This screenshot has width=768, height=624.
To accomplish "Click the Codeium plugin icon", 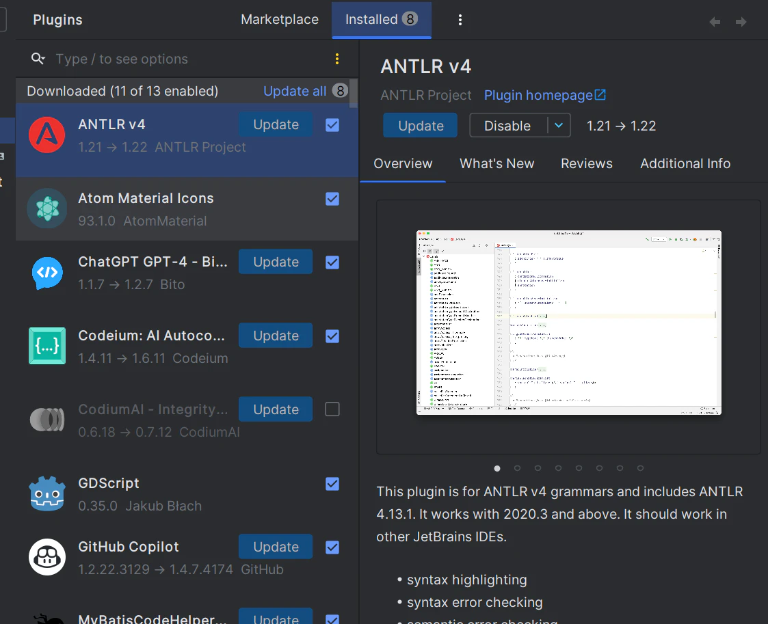I will click(47, 346).
